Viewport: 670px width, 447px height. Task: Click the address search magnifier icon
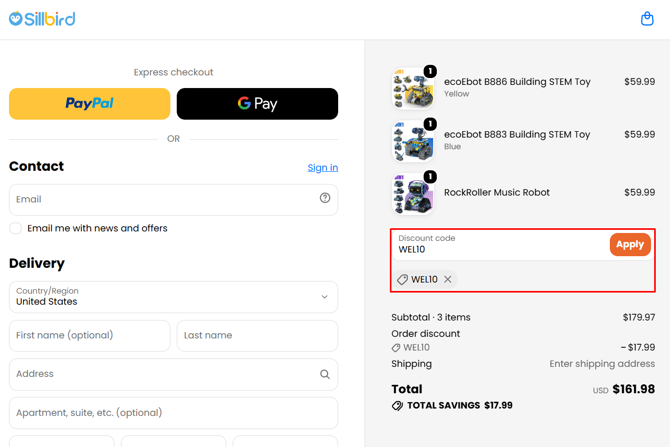[325, 374]
